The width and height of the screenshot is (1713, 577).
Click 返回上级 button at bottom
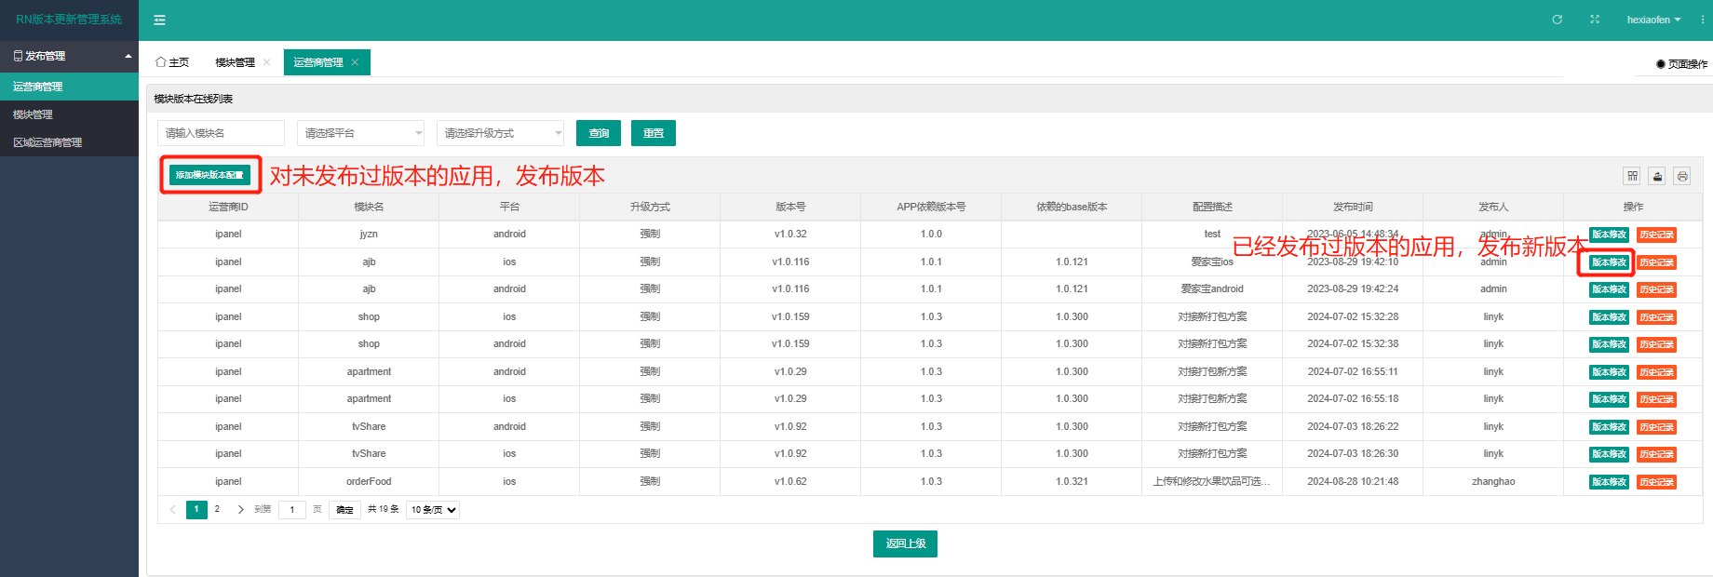click(x=905, y=543)
